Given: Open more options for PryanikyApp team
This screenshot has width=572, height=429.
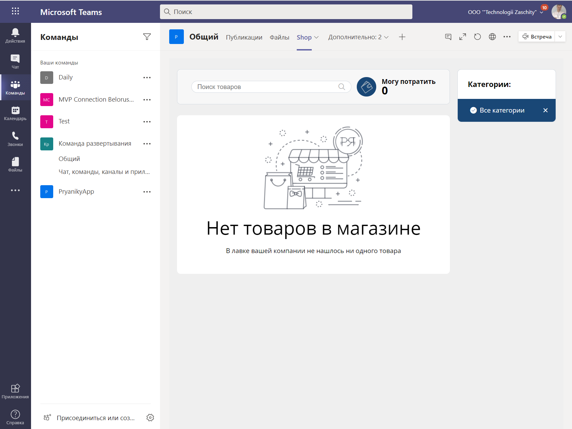Looking at the screenshot, I should pyautogui.click(x=147, y=192).
